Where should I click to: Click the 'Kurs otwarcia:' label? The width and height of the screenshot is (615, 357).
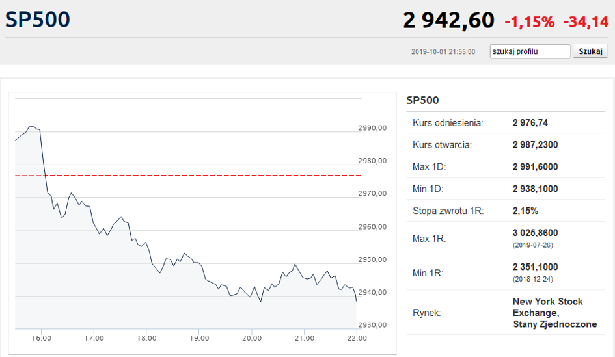pos(442,144)
